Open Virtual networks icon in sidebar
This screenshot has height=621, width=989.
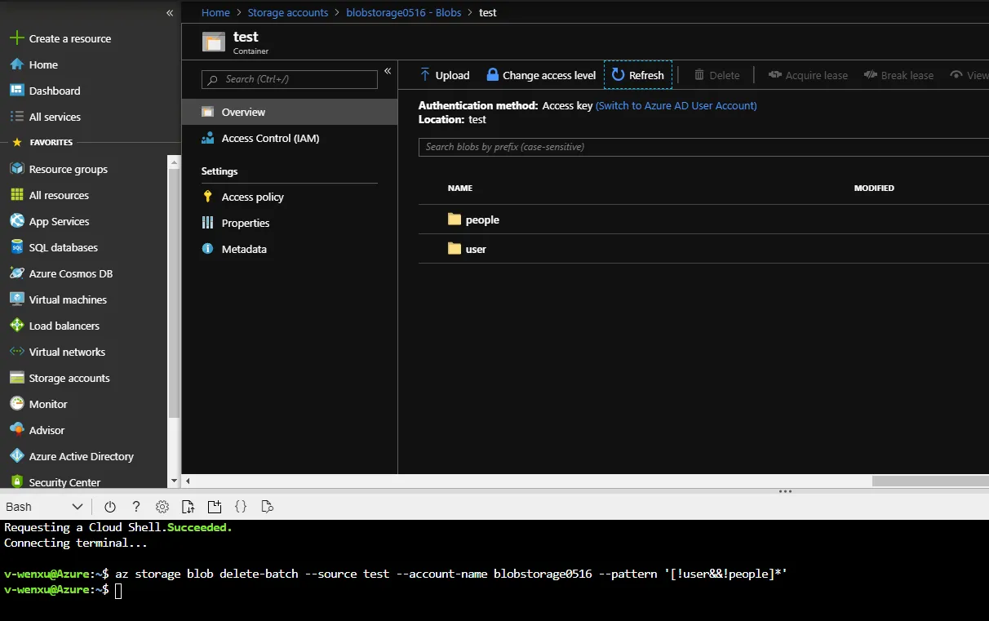pos(16,352)
